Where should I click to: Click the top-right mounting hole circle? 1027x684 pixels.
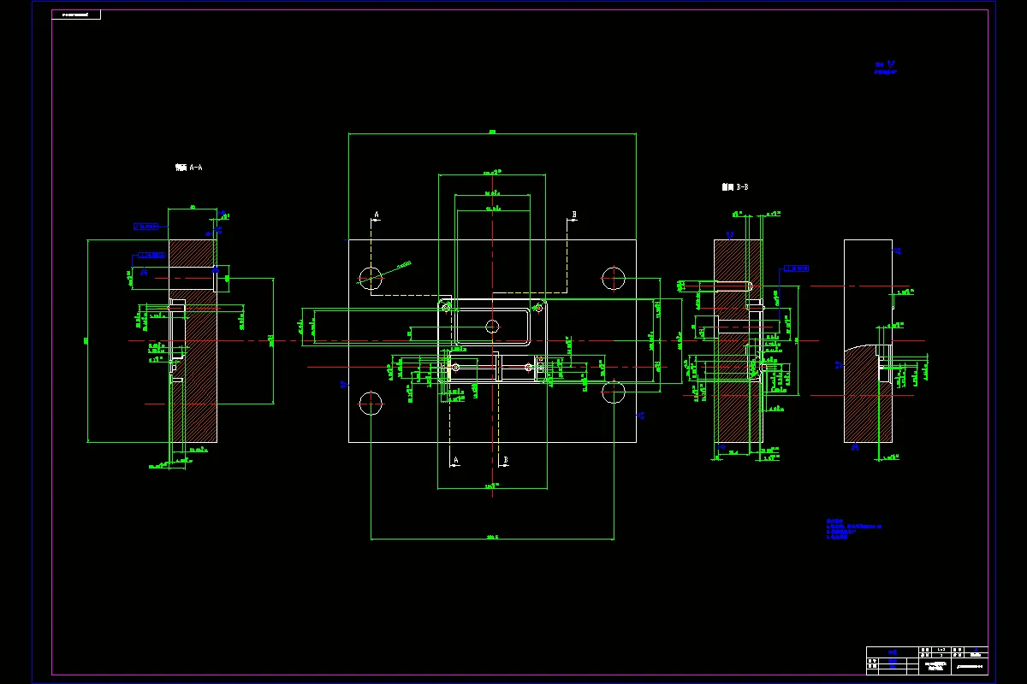click(614, 278)
